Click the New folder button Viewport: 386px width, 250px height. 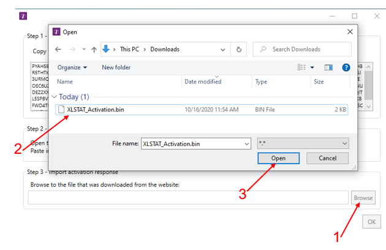point(116,67)
